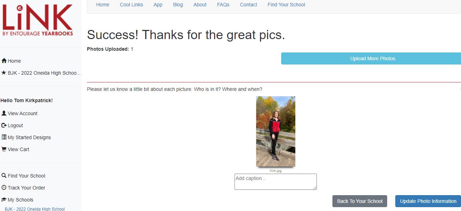Viewport: 461px width, 211px height.
Task: Click the magnifier icon for Find Your School
Action: coord(4,175)
